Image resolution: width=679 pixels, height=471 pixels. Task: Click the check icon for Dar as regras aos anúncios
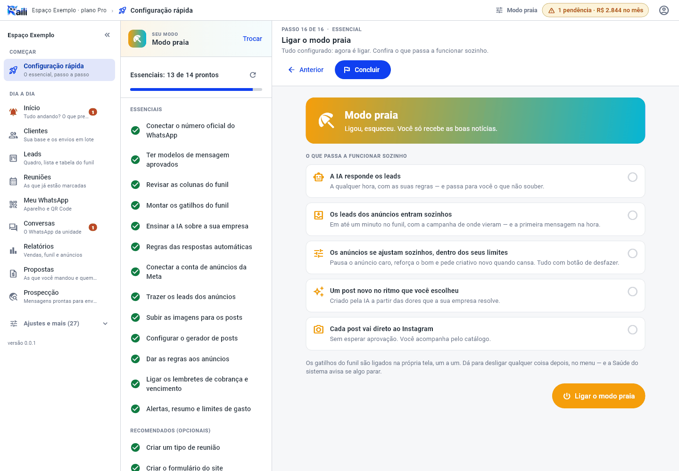click(135, 359)
